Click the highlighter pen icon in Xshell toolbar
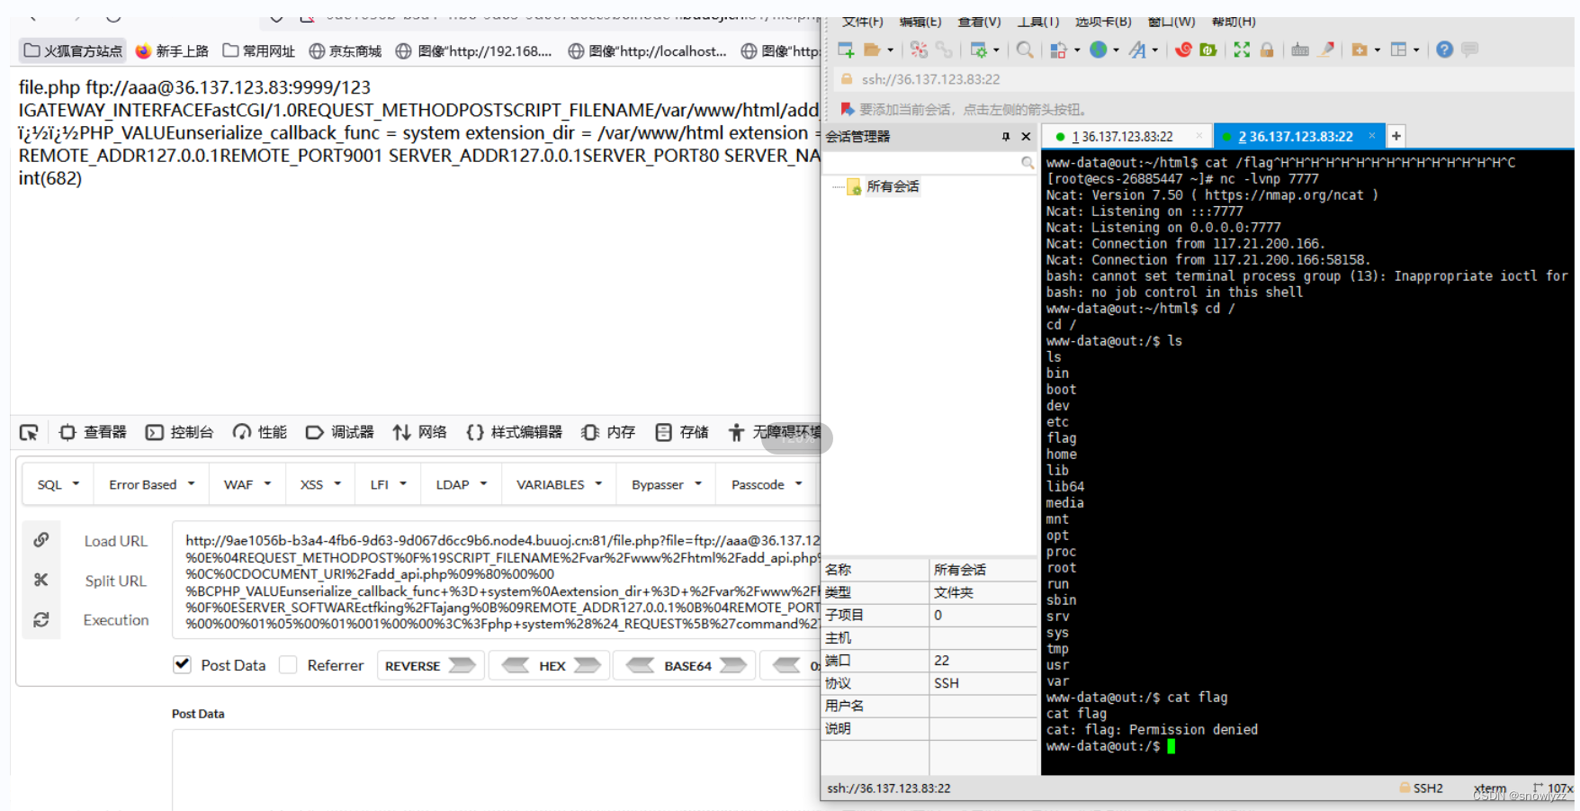The height and width of the screenshot is (811, 1580). 1326,50
